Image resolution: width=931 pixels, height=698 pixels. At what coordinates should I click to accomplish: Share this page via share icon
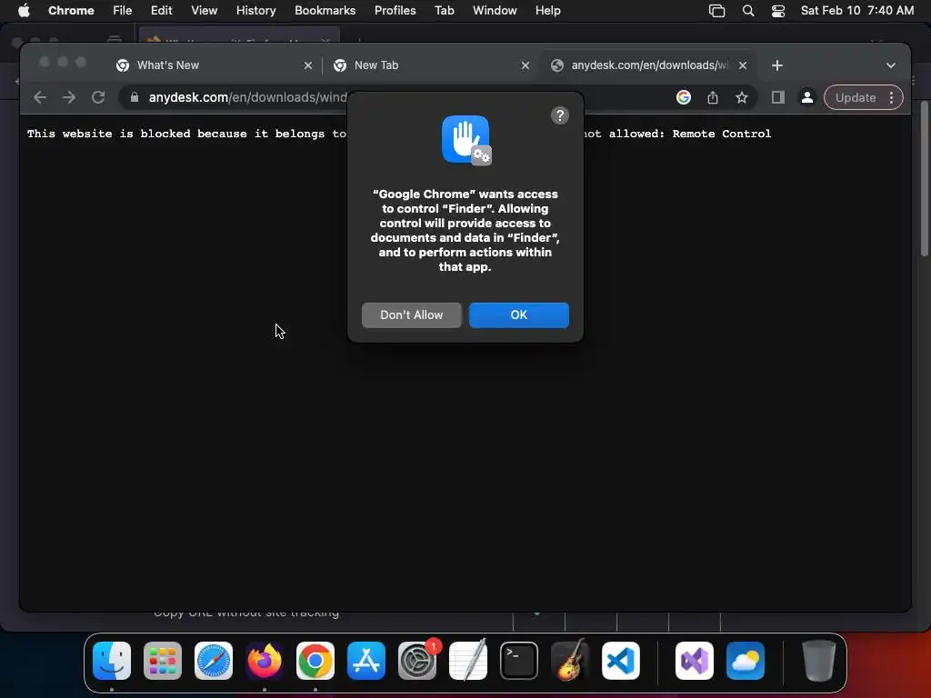coord(713,97)
